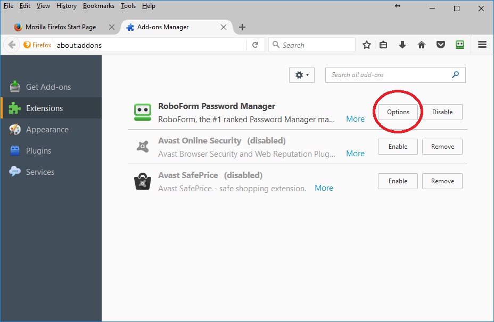The height and width of the screenshot is (322, 494).
Task: Show bookmarks list icon
Action: (383, 45)
